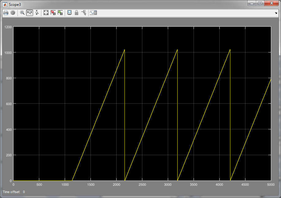Image resolution: width=281 pixels, height=198 pixels.
Task: Click the Print icon in scope toolbar
Action: pos(6,13)
